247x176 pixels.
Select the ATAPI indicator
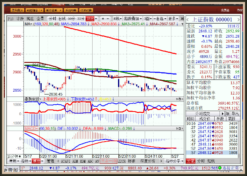(65, 161)
